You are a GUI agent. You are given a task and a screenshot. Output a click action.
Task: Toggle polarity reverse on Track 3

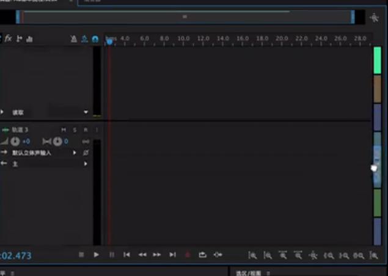(86, 153)
